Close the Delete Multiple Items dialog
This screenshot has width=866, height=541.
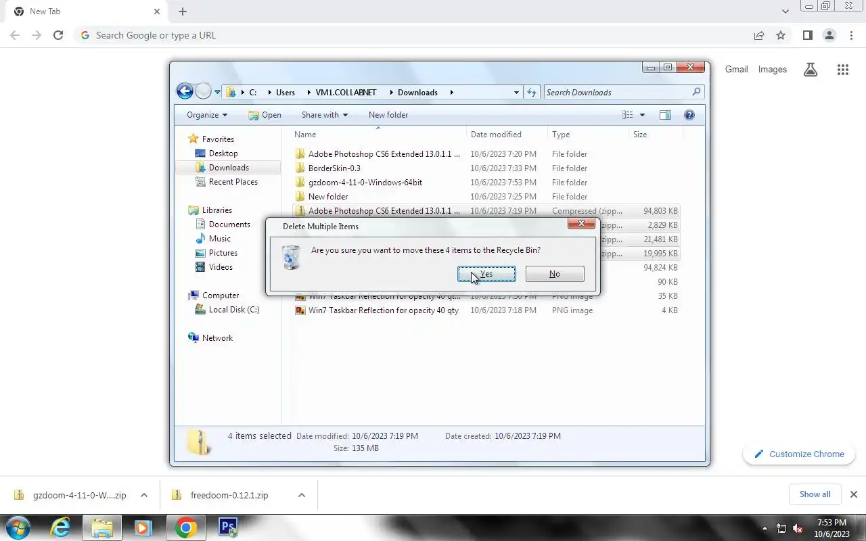tap(581, 224)
